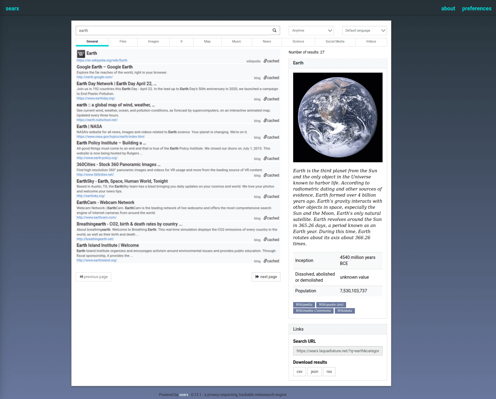Switch to the Images tab
496x399 pixels.
point(153,42)
